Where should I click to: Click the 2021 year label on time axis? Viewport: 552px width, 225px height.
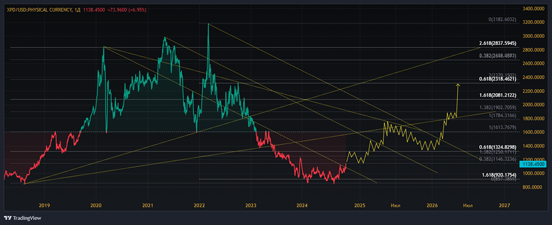click(x=148, y=205)
